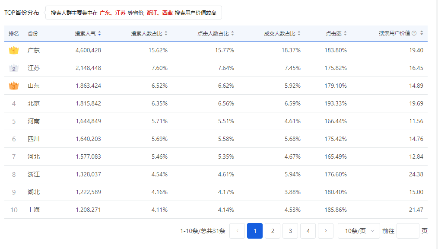Go to page 2 of the table

[273, 231]
